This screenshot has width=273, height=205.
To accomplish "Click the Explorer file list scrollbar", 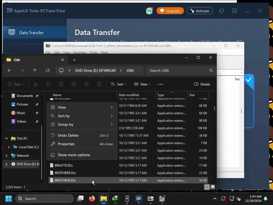I will tap(215, 108).
